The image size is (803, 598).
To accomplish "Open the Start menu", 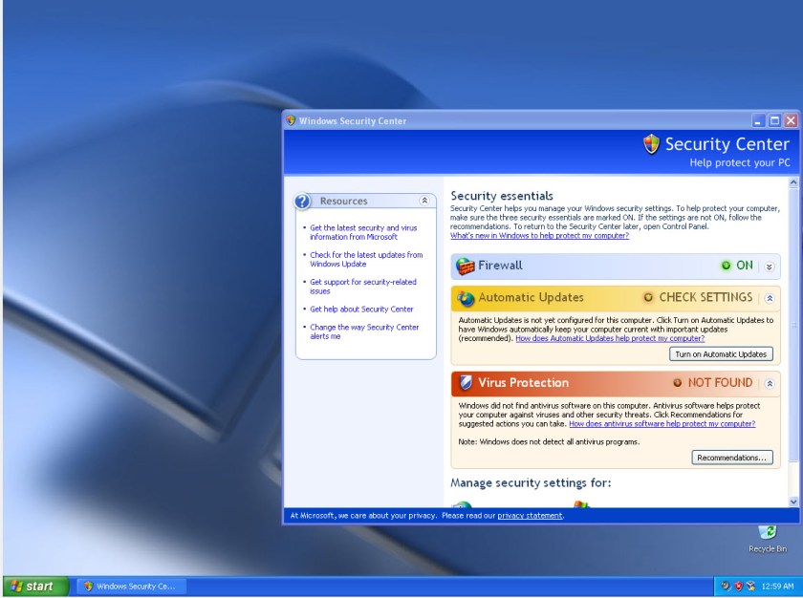I will [x=35, y=587].
